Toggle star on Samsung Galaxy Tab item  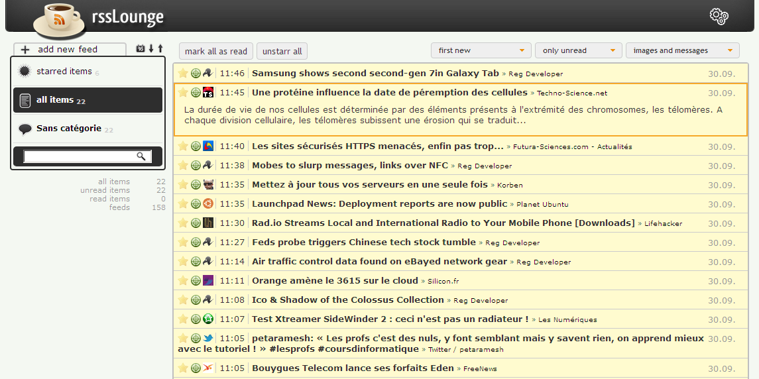pos(183,73)
